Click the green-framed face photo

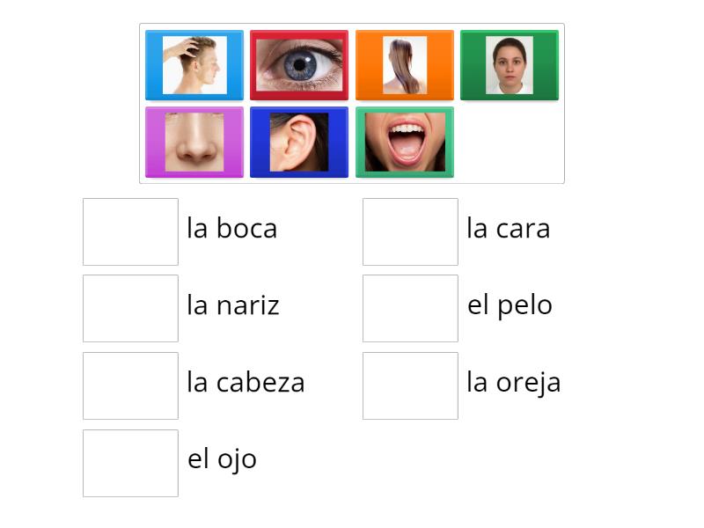510,64
